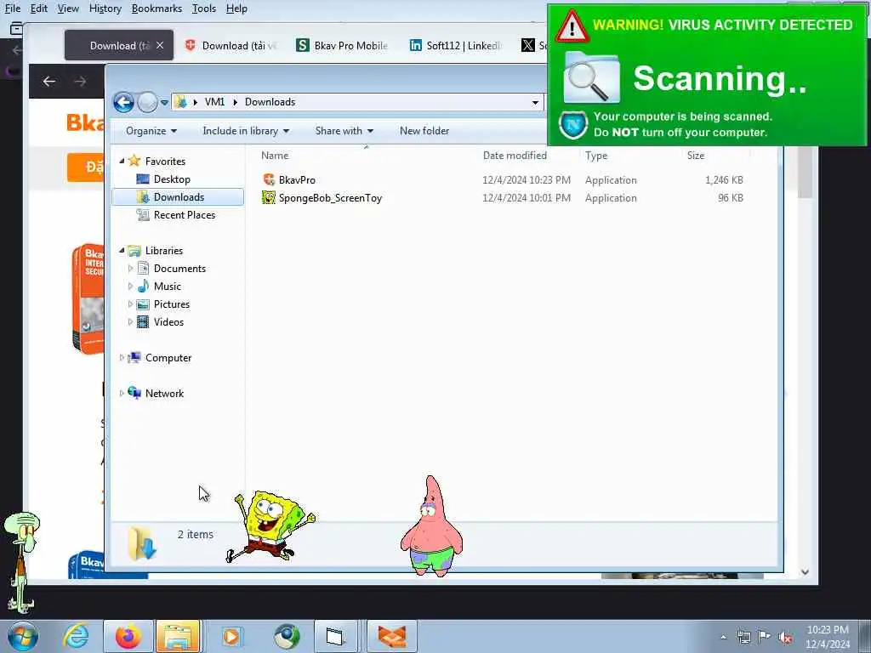Close the active Download tab
The width and height of the screenshot is (871, 653).
pyautogui.click(x=160, y=46)
